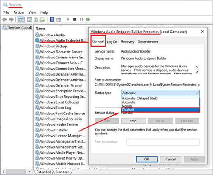Click the Stop service button
The width and height of the screenshot is (213, 175).
pos(133,121)
